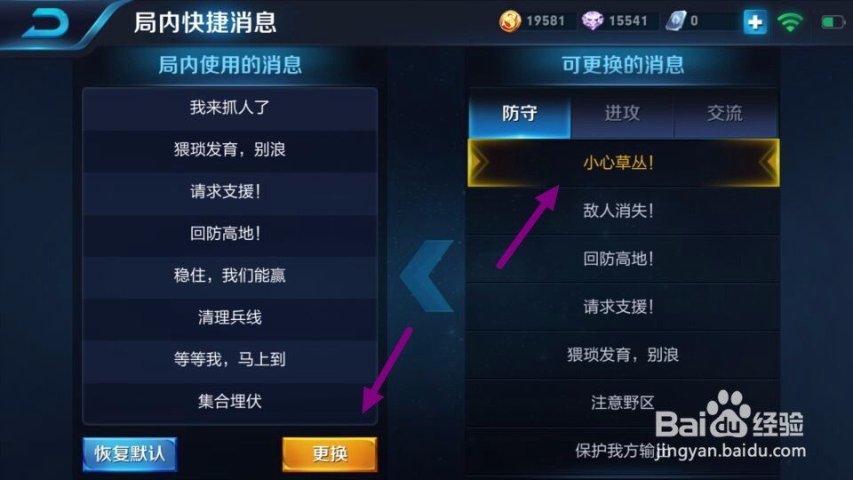Viewport: 853px width, 480px height.
Task: Click the 恢复默认 button
Action: point(130,454)
